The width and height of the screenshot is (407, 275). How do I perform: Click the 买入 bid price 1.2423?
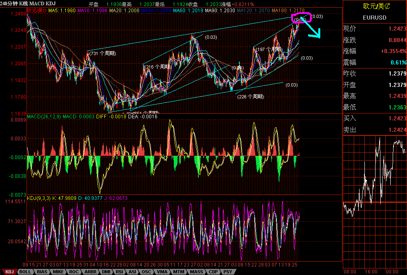[398, 118]
